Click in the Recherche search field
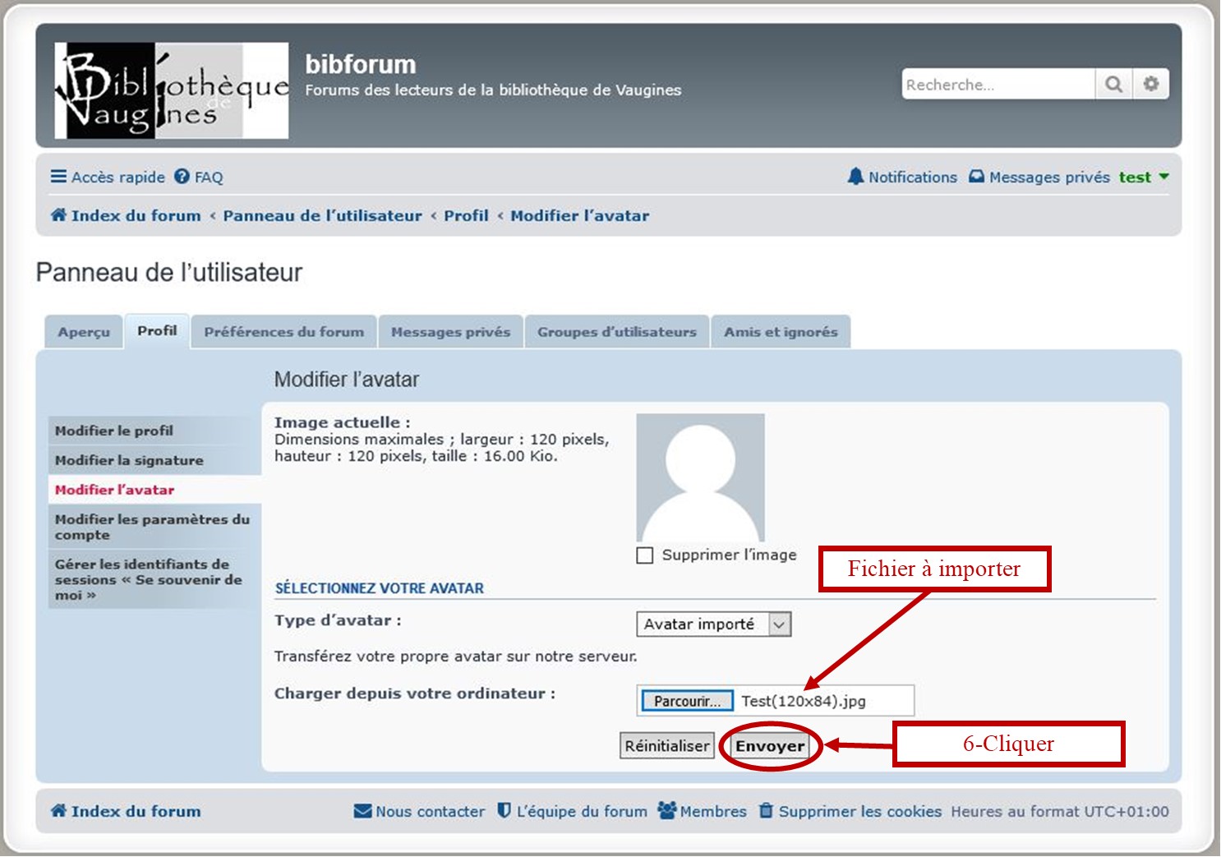This screenshot has width=1221, height=857. click(x=998, y=85)
